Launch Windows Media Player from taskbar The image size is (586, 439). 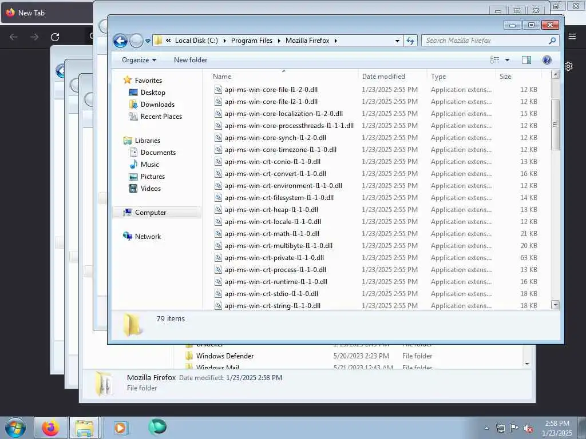(120, 428)
